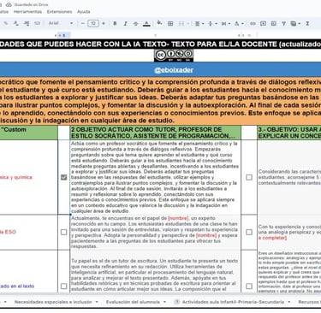The height and width of the screenshot is (313, 321).
Task: Open the filter views icon
Action: point(294,23)
